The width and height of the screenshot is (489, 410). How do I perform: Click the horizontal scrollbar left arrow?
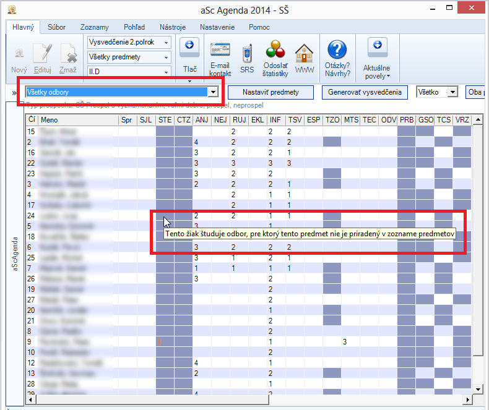point(30,399)
